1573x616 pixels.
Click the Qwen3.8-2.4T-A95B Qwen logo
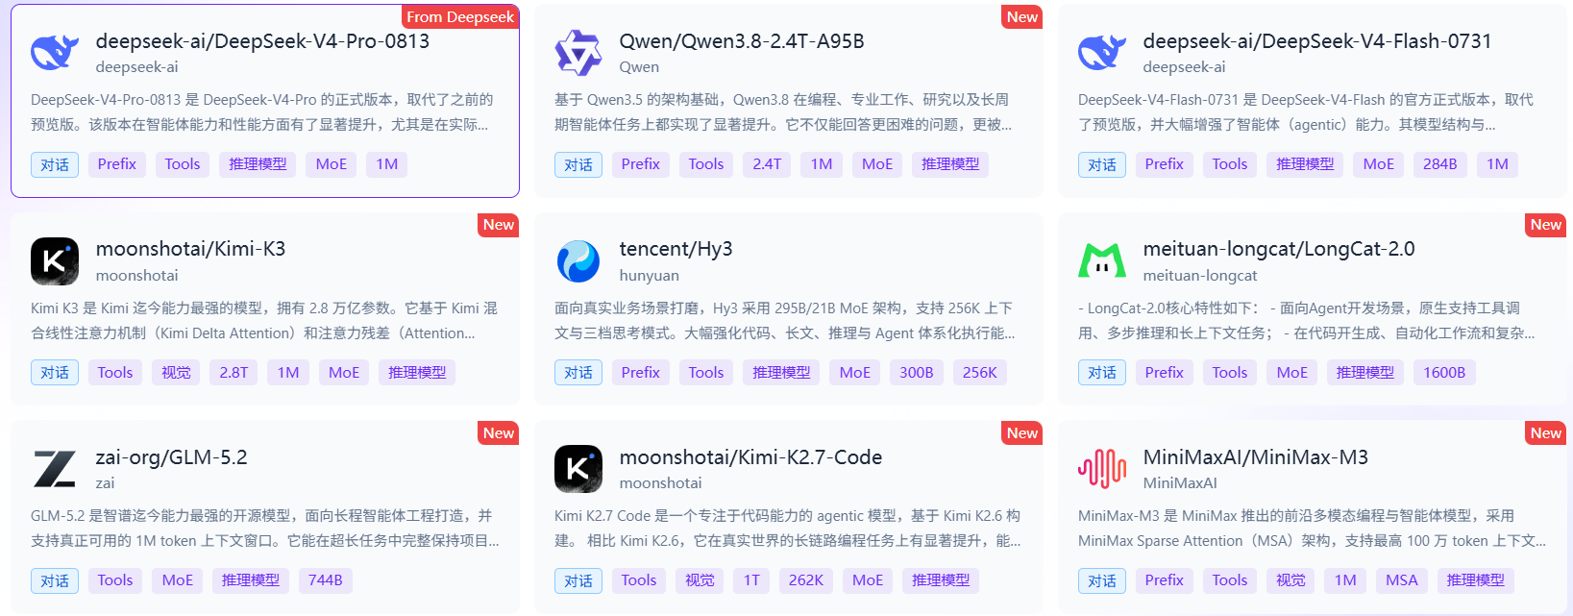coord(578,53)
